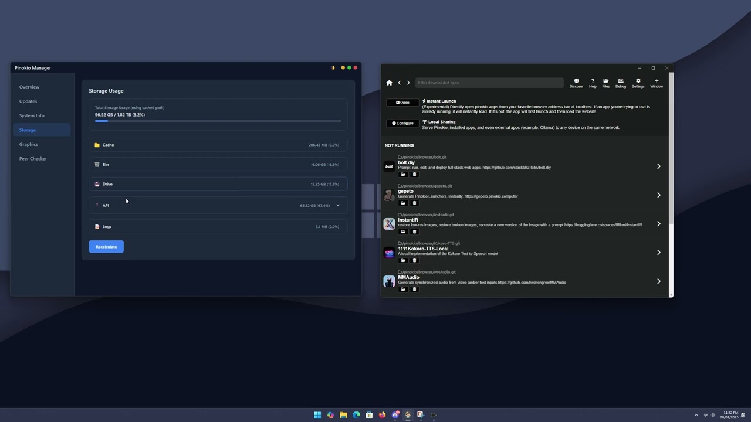Delete InstantIR using its trash icon
This screenshot has width=751, height=422.
pos(414,232)
